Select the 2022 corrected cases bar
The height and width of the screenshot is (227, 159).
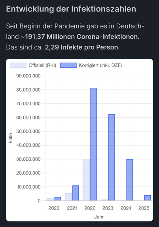coord(94,144)
